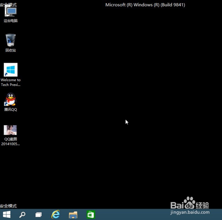Open the Windows Start button
Image resolution: width=222 pixels, height=220 pixels.
[6, 214]
